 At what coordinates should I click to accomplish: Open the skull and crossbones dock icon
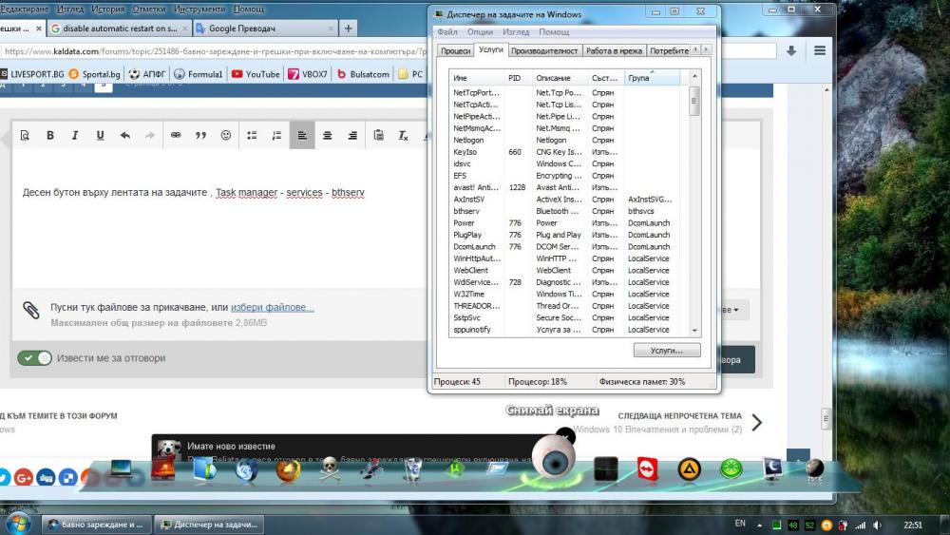point(330,469)
